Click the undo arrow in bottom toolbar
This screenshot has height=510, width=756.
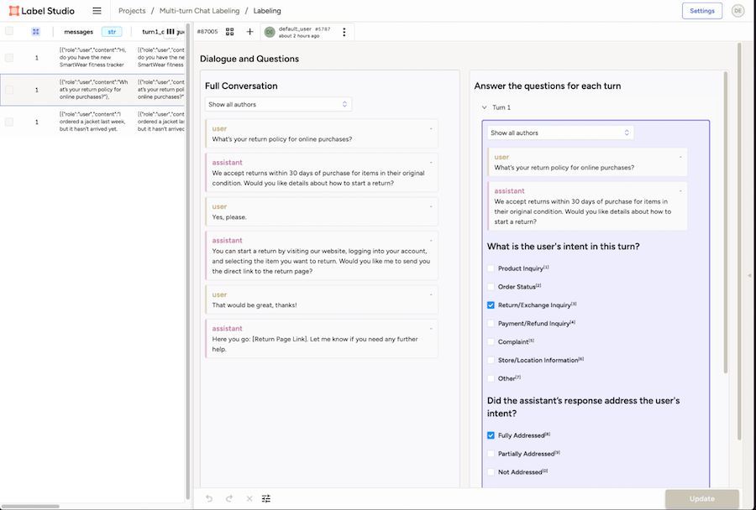tap(209, 498)
